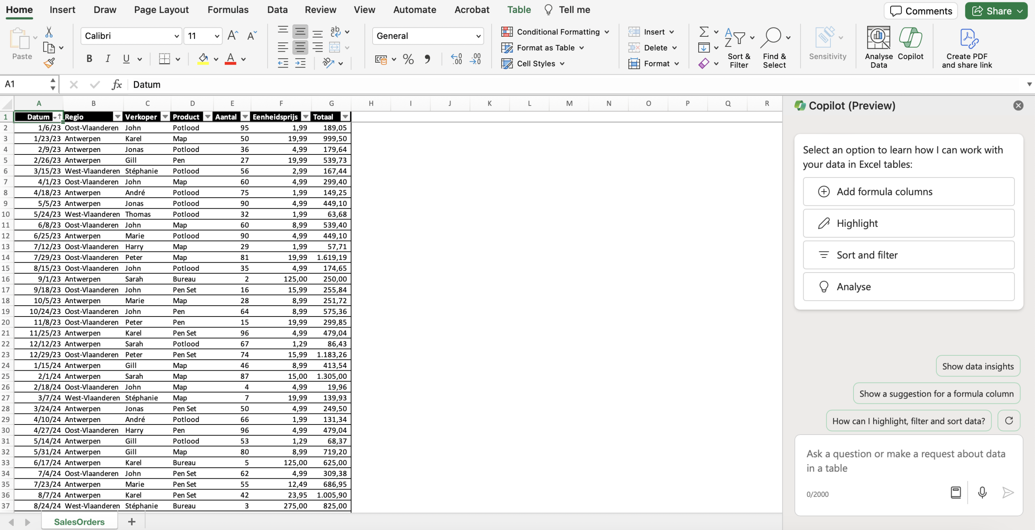Toggle Bold formatting
Viewport: 1035px width, 530px height.
coord(89,59)
